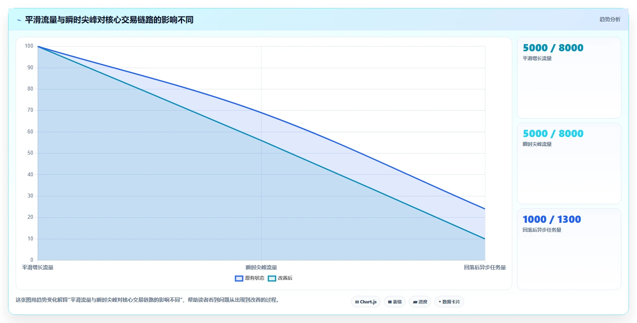Click the chart description text below the chart
Viewport: 637px width, 323px height.
[x=148, y=300]
